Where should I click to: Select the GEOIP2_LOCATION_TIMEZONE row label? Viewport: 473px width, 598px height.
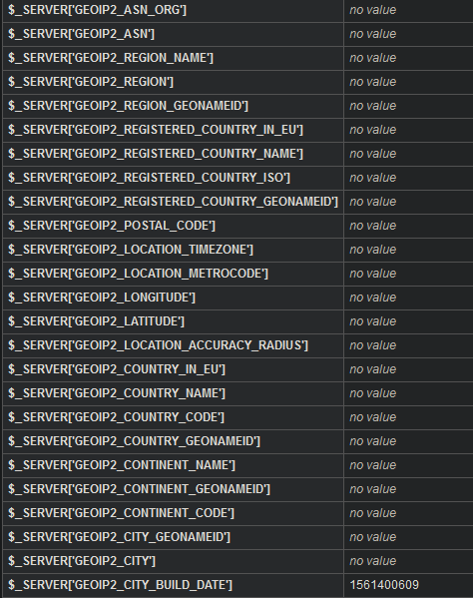[x=131, y=250]
